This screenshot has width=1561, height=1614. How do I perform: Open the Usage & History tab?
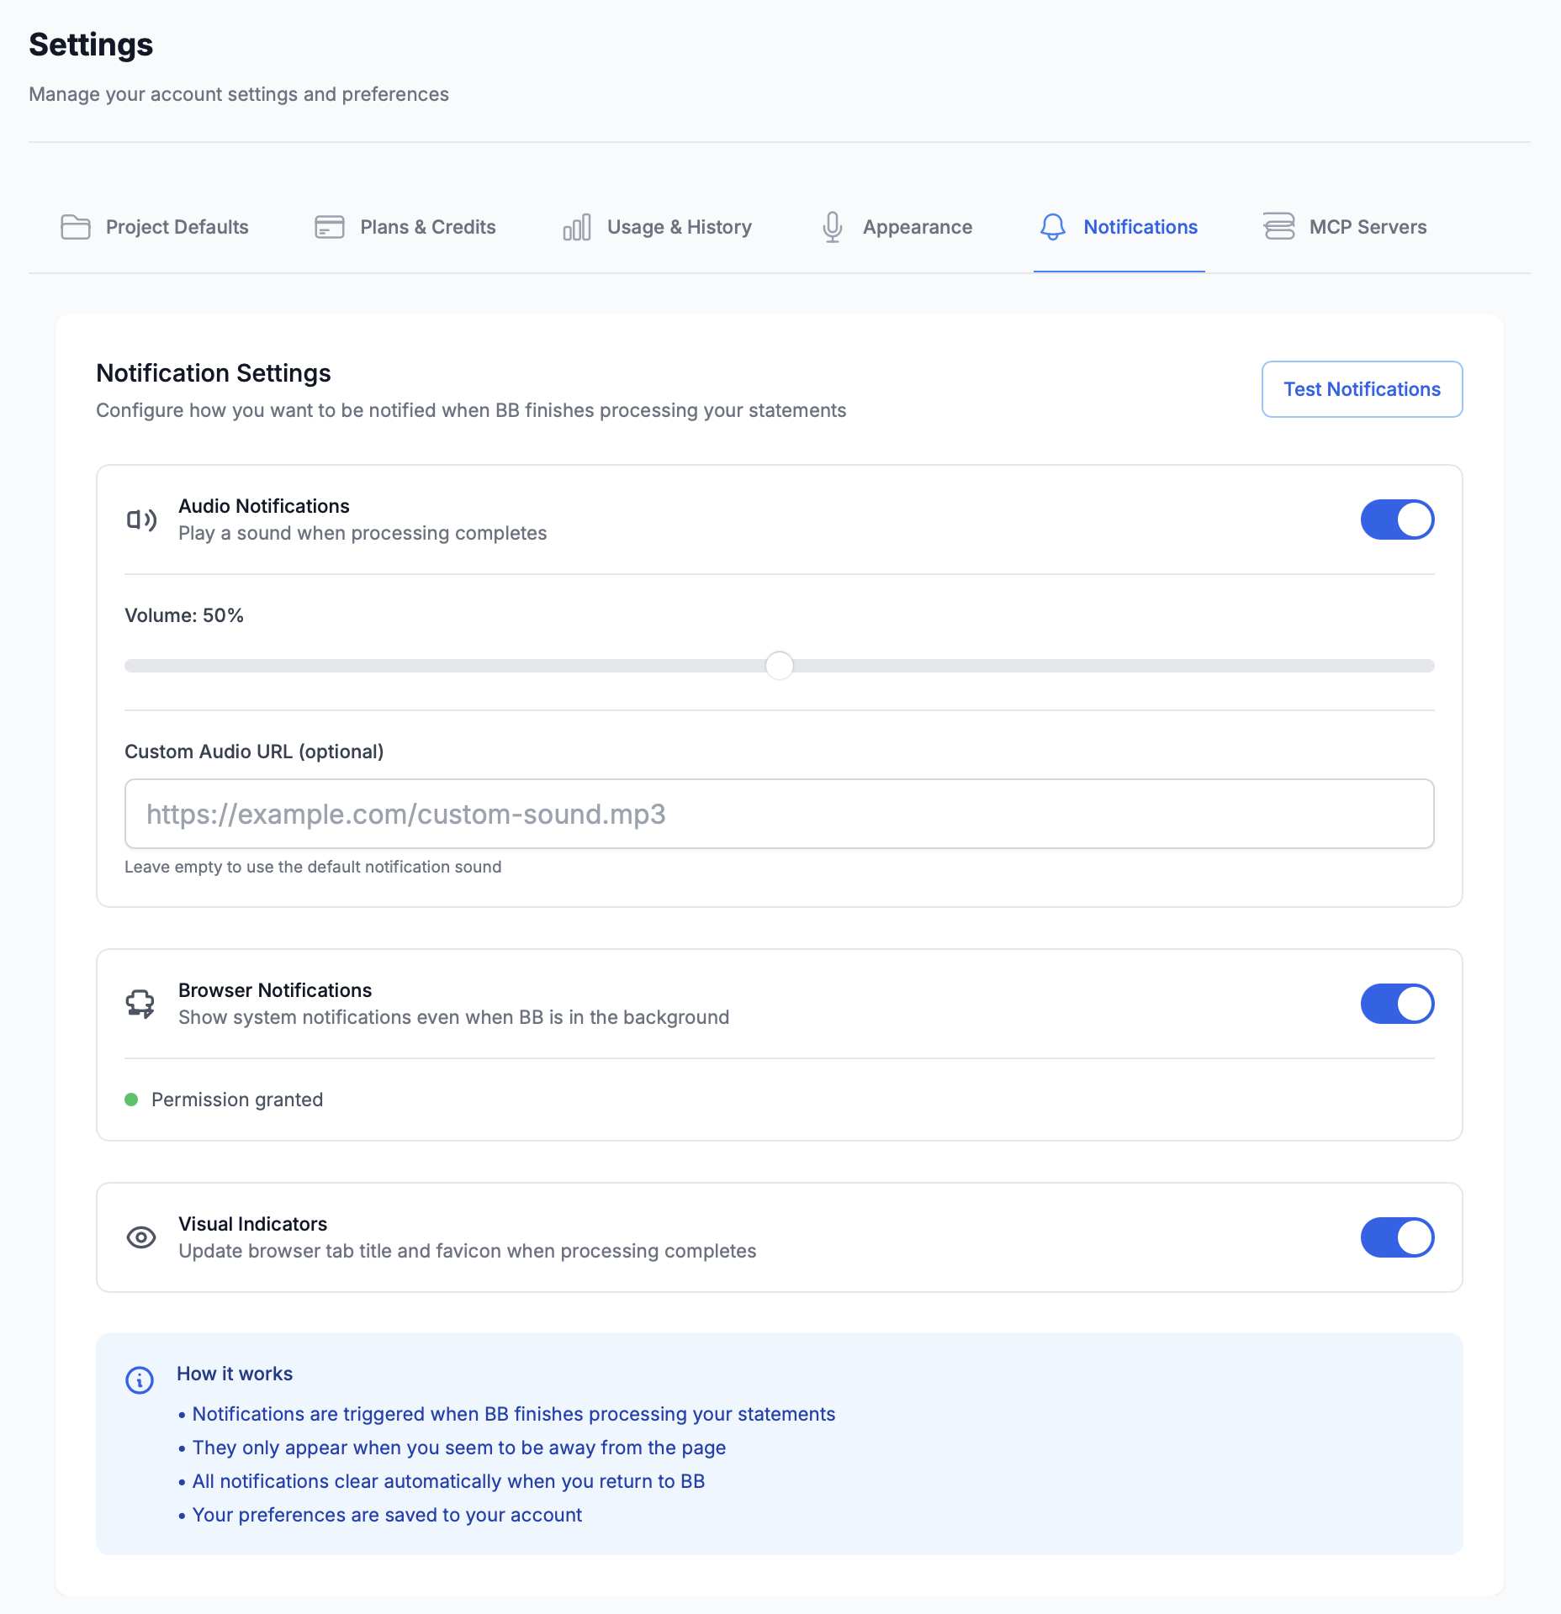pyautogui.click(x=679, y=227)
